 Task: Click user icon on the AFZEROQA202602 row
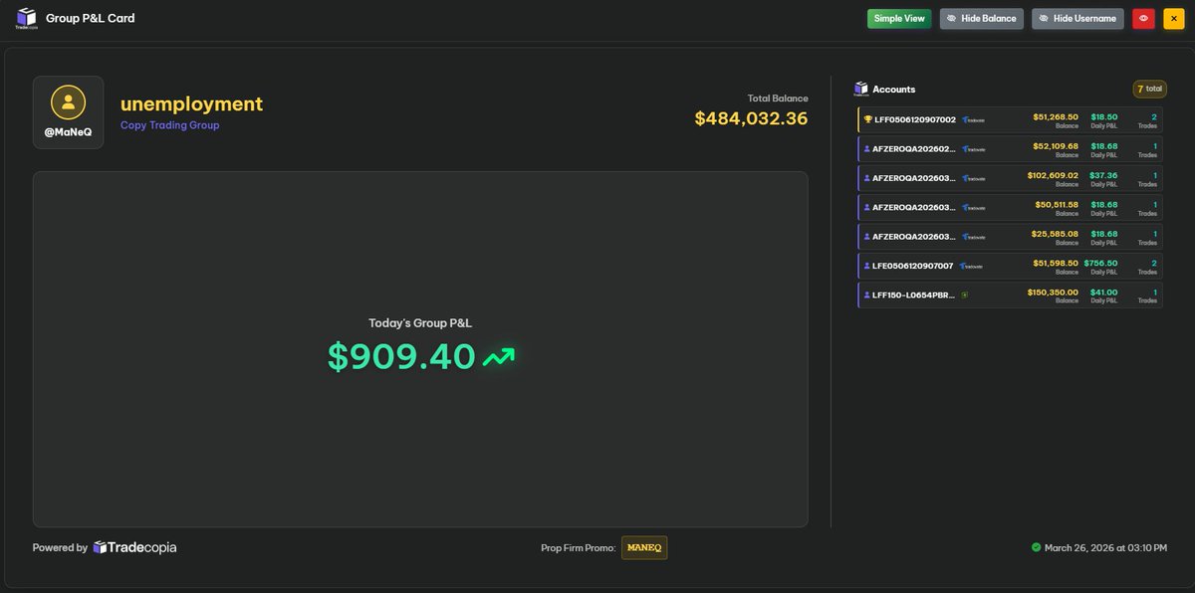point(867,149)
